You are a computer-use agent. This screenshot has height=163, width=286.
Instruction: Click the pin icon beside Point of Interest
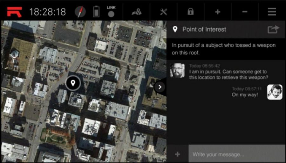(175, 29)
